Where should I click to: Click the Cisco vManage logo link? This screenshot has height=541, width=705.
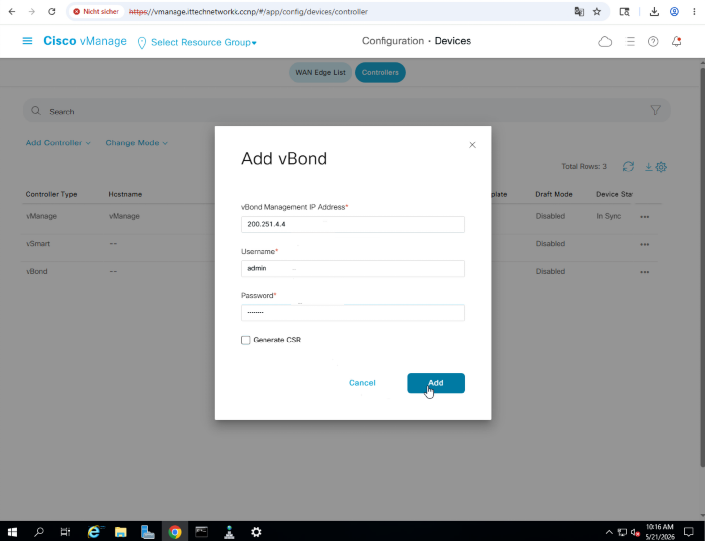point(85,41)
